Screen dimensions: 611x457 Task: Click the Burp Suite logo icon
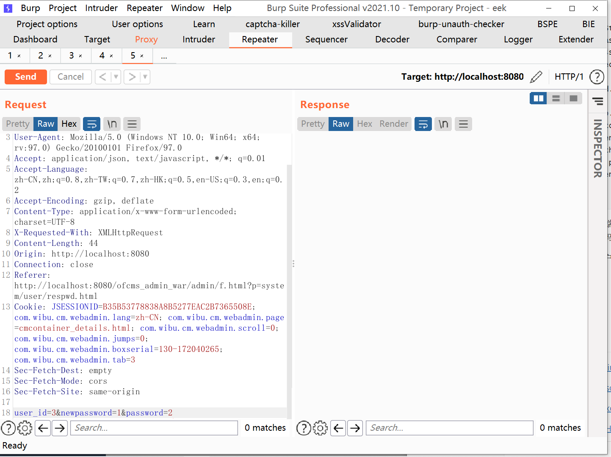tap(8, 8)
